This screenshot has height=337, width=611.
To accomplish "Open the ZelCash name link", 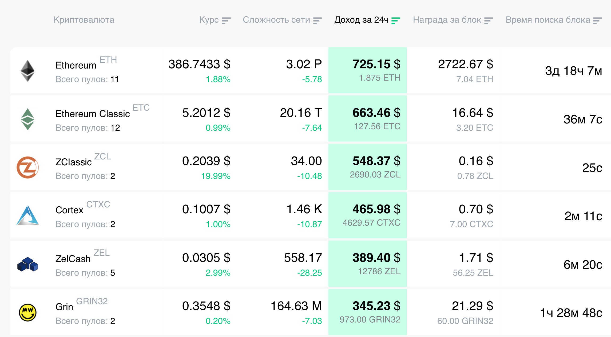I will 73,259.
